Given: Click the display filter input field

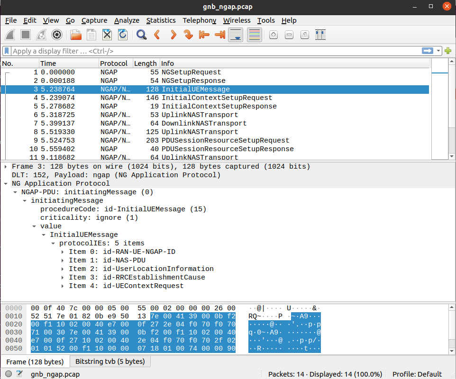Looking at the screenshot, I should tap(213, 51).
